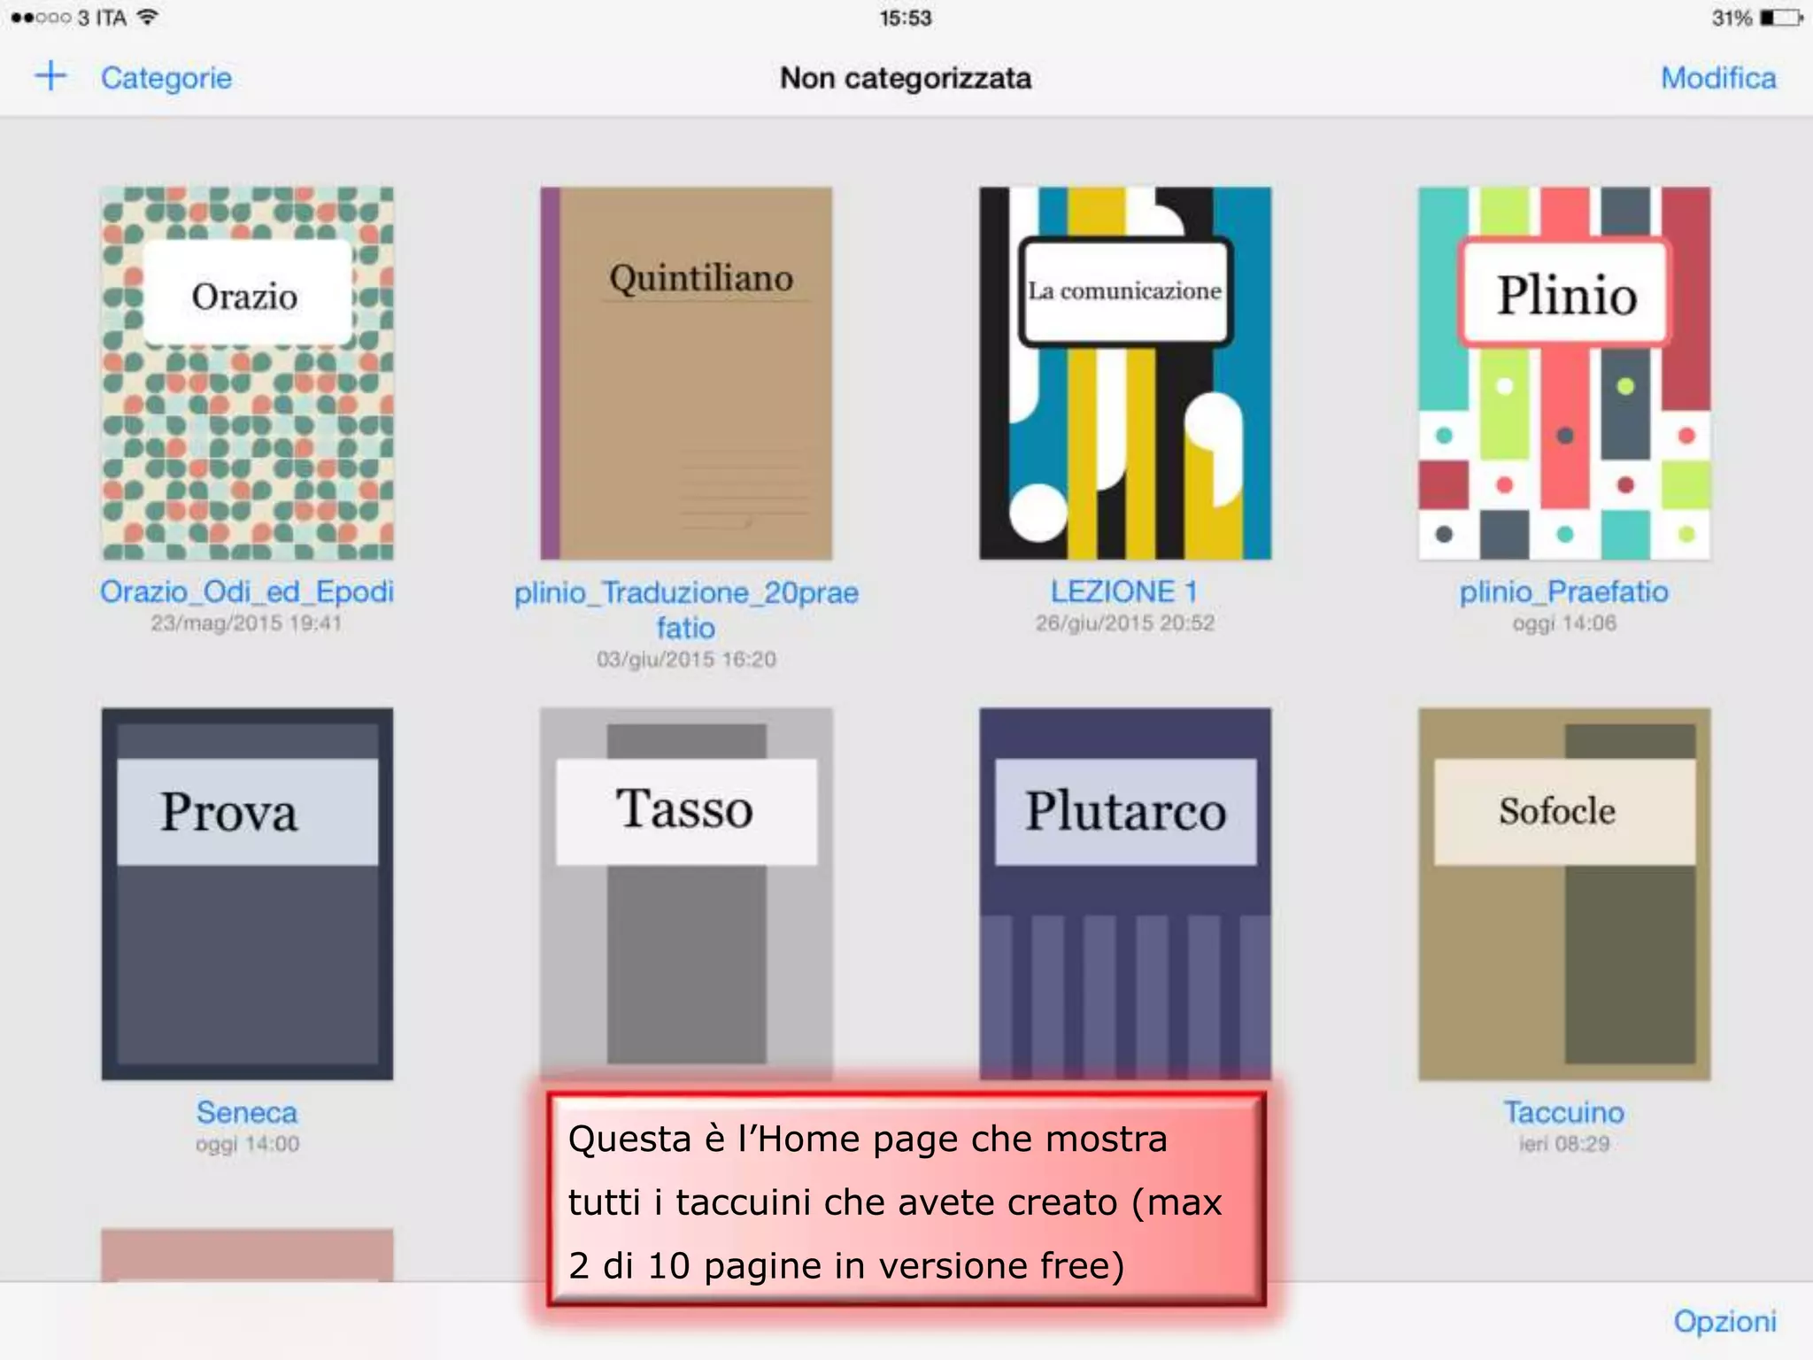Open the Tasso notebook cover
Screen dimensions: 1813x1360
pyautogui.click(x=686, y=893)
